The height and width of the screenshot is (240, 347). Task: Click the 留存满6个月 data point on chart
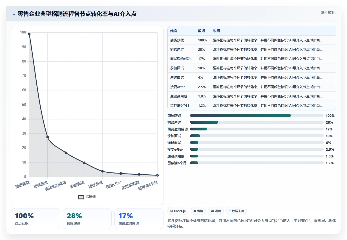pyautogui.click(x=157, y=175)
